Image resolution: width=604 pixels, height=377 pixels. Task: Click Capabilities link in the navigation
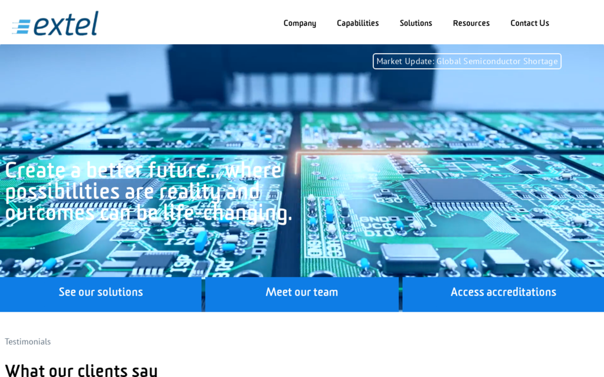point(357,23)
